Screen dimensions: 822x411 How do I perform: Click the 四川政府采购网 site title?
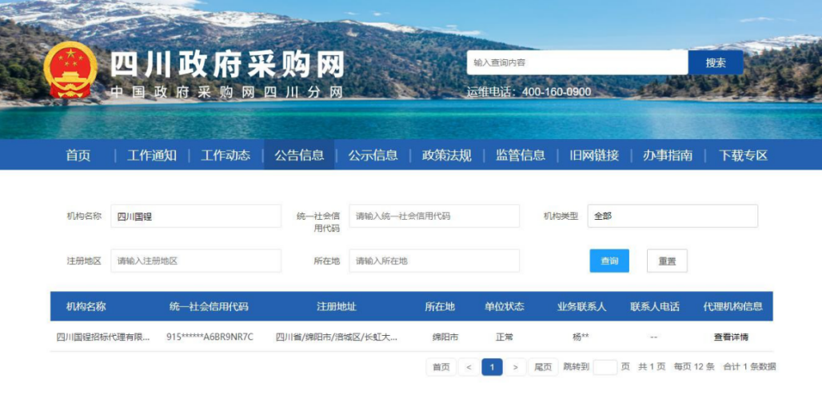(x=227, y=66)
